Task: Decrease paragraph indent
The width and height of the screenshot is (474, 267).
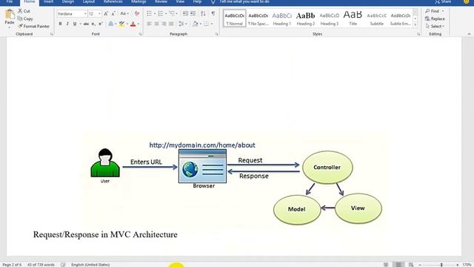Action: (x=185, y=13)
